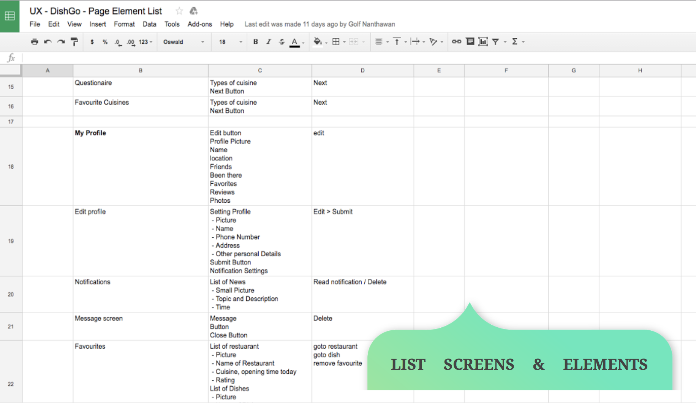Toggle strikethrough formatting
The width and height of the screenshot is (696, 404).
click(x=282, y=42)
